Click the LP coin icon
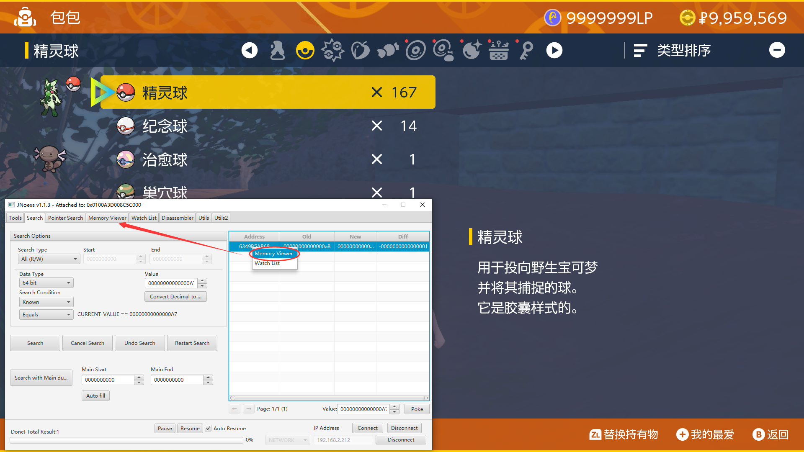 553,18
